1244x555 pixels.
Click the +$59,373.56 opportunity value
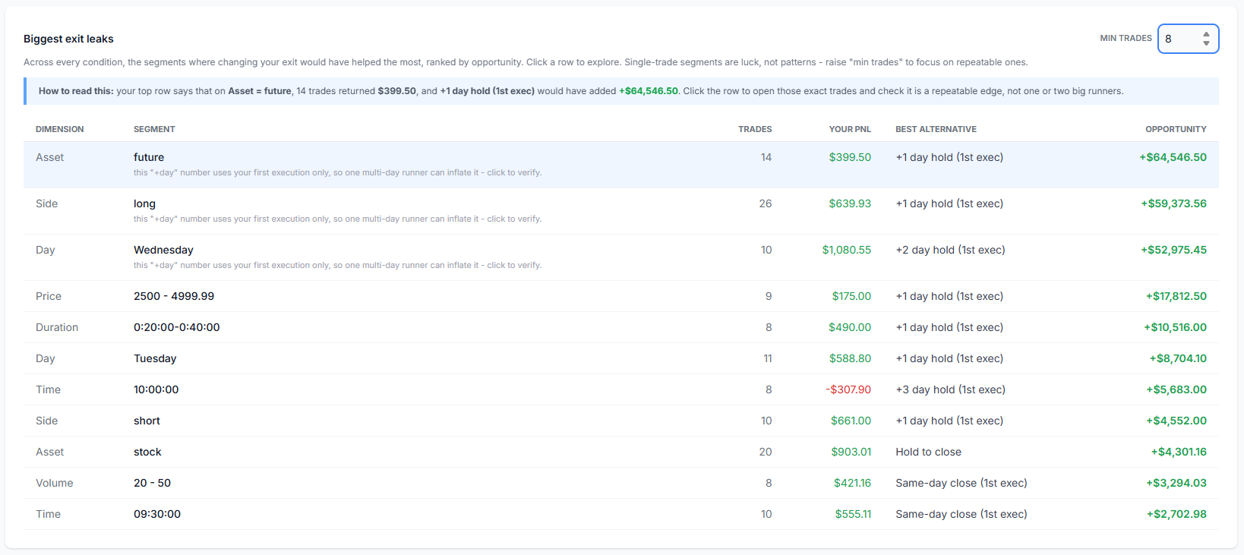click(x=1173, y=203)
